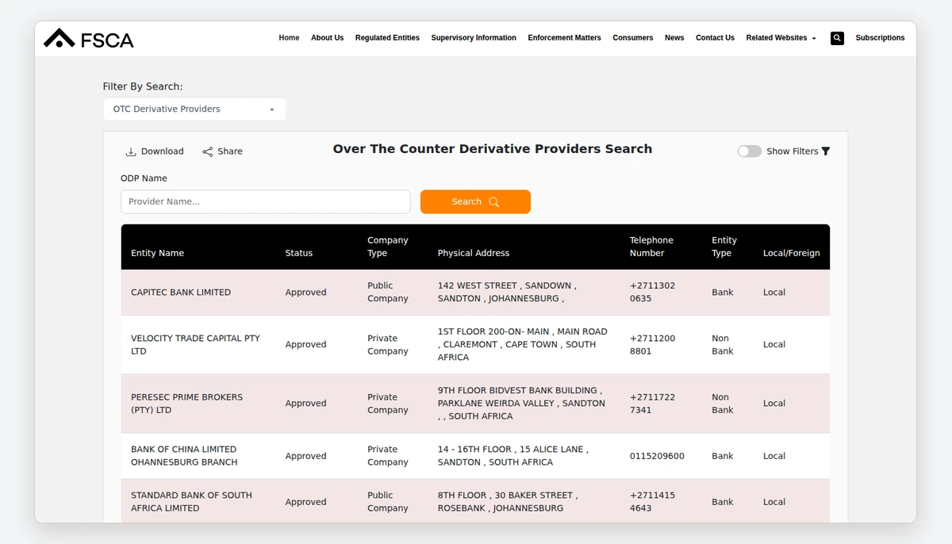The height and width of the screenshot is (544, 952).
Task: Click the 1ST FLOOR 200-ON-MAIN address cell
Action: tap(523, 345)
